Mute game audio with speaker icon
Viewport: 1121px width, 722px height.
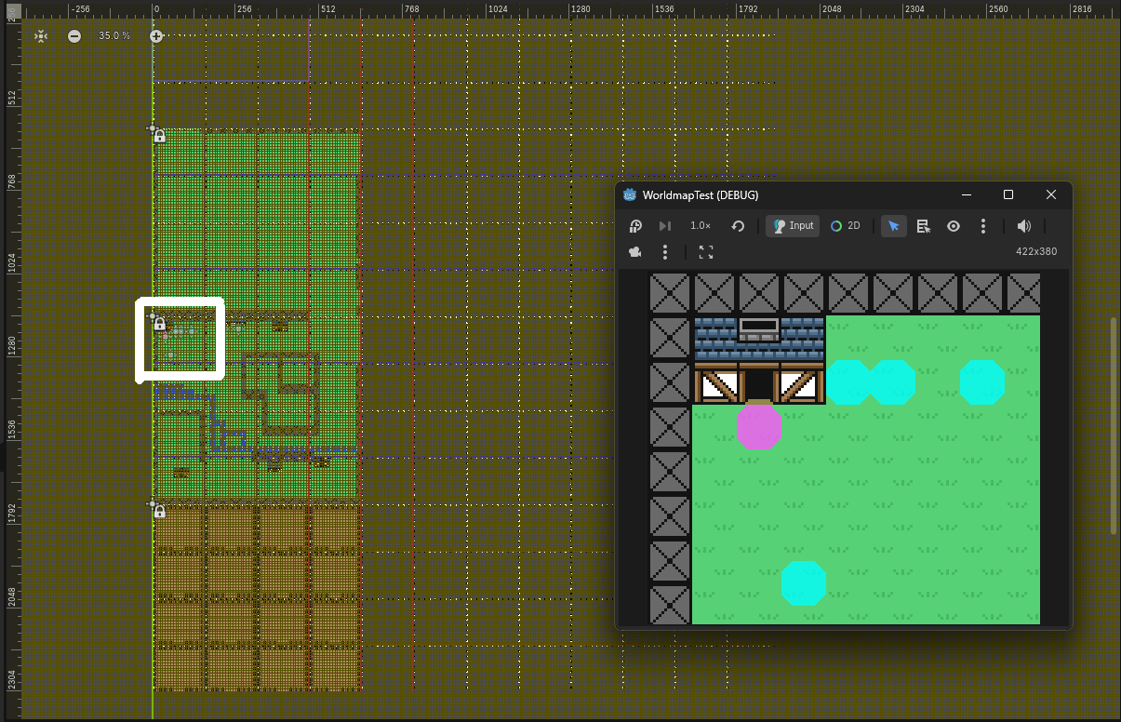click(1024, 226)
